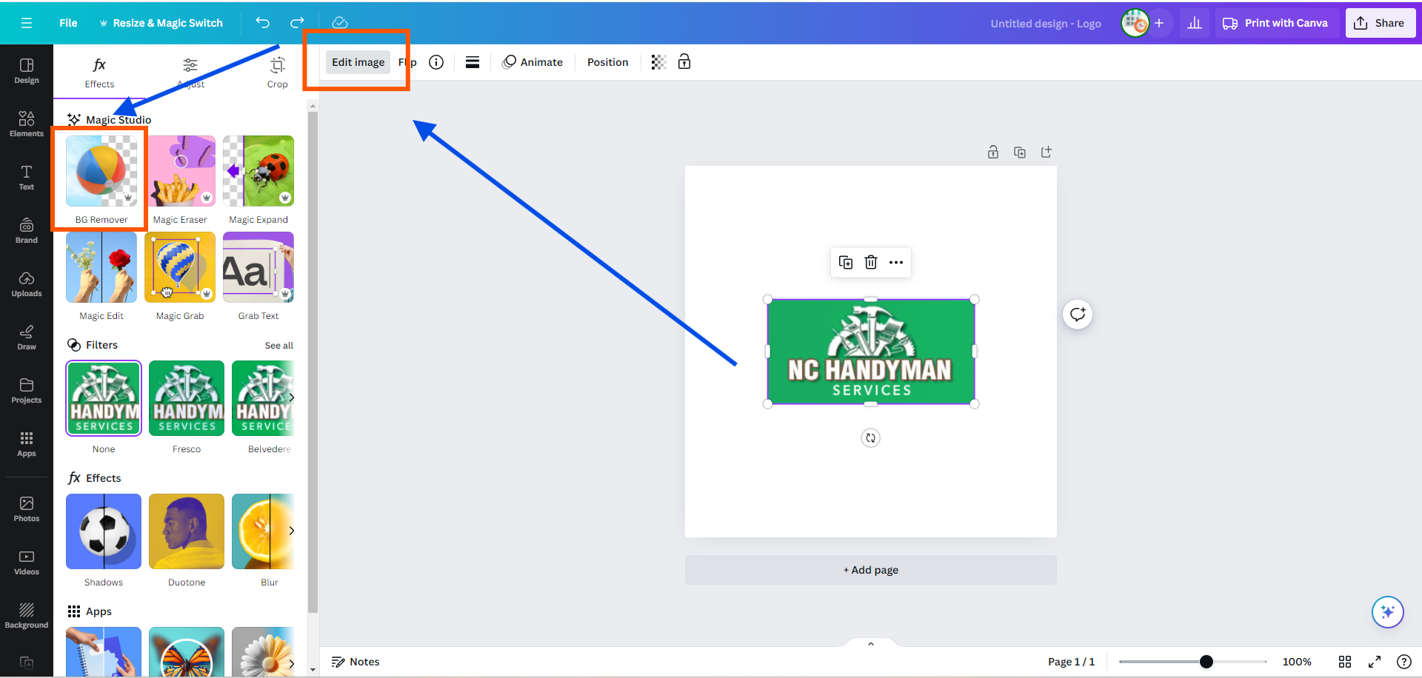1422x678 pixels.
Task: Open the Position panel
Action: (x=608, y=62)
